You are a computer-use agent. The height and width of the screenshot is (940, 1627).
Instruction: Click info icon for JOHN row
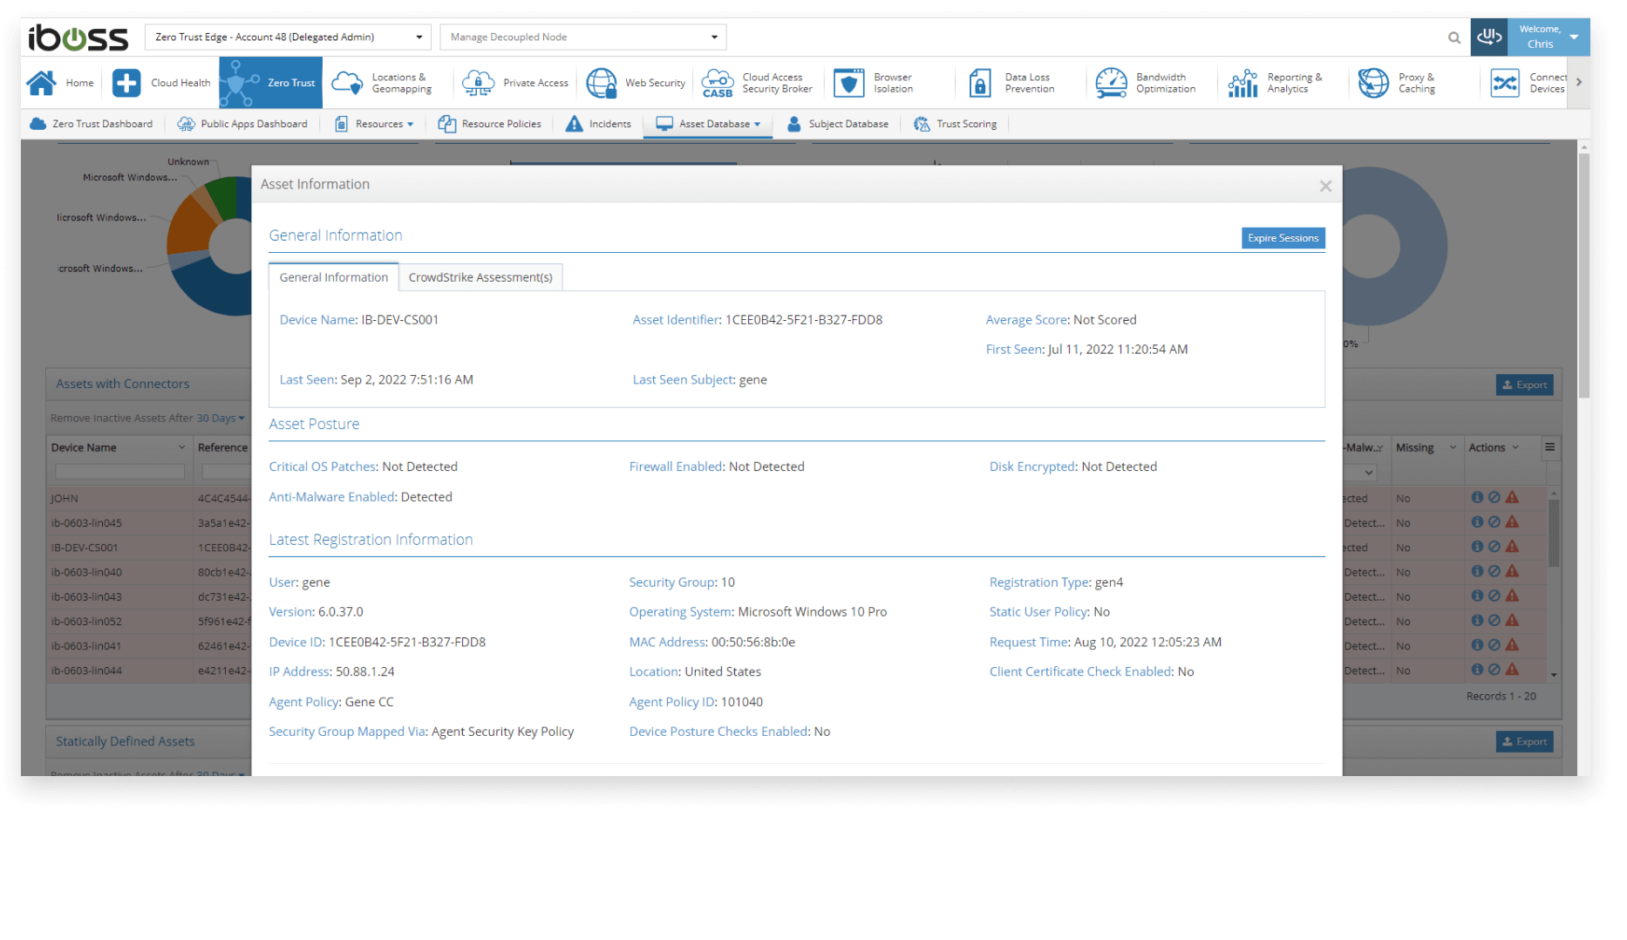pos(1477,497)
